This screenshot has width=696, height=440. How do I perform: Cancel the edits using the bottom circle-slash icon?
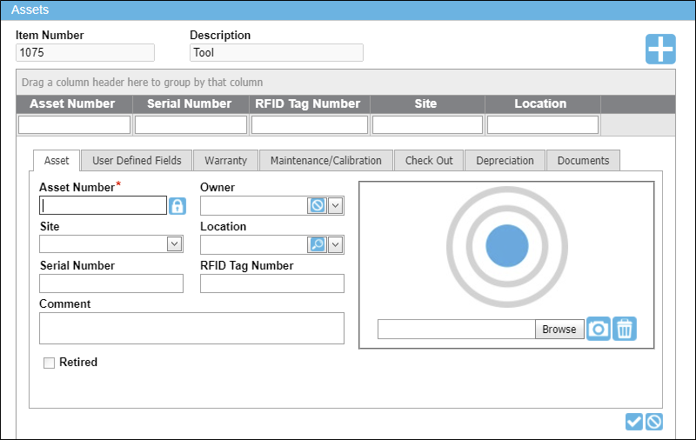point(654,422)
